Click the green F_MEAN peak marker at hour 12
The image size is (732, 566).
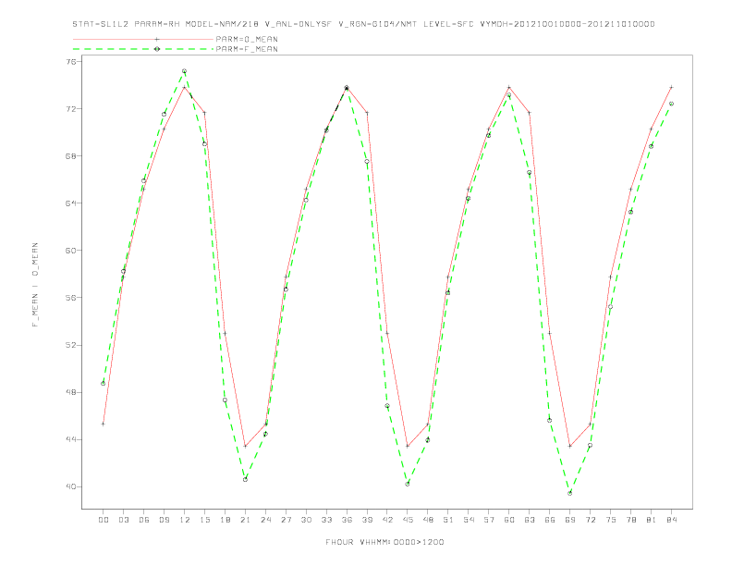coord(185,71)
